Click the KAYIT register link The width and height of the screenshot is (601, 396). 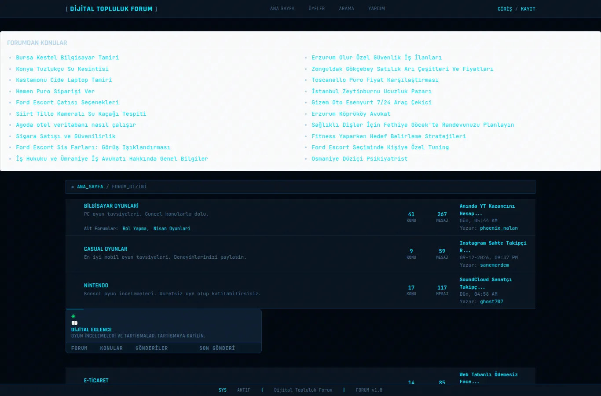tap(528, 9)
